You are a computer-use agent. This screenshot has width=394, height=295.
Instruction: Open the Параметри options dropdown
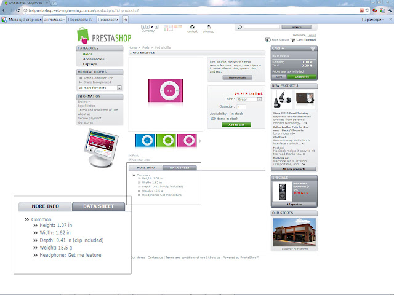coord(373,19)
